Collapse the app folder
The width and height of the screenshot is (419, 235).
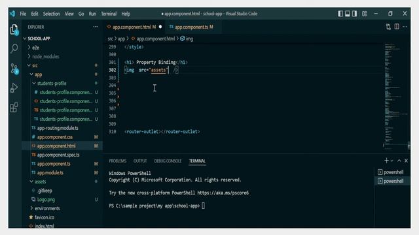coord(62,74)
